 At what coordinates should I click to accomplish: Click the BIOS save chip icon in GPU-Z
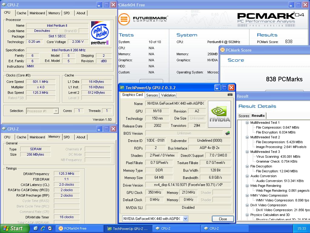228,133
